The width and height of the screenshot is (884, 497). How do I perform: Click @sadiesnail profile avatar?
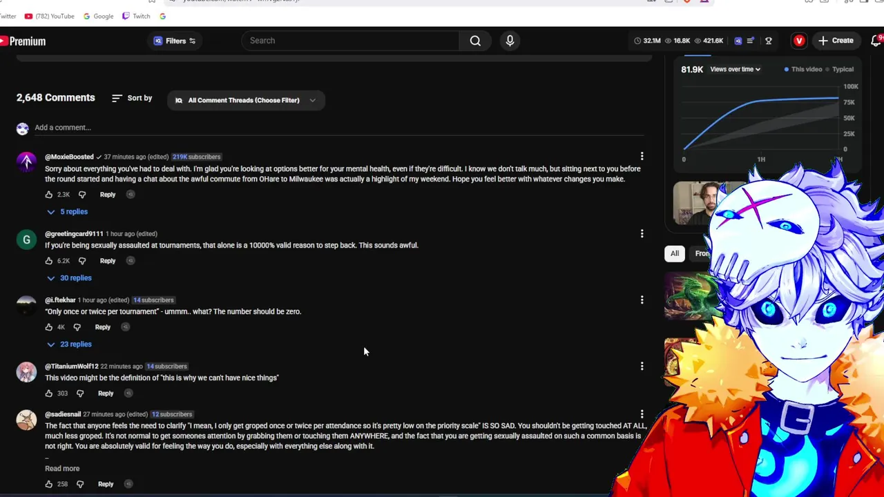pos(26,420)
